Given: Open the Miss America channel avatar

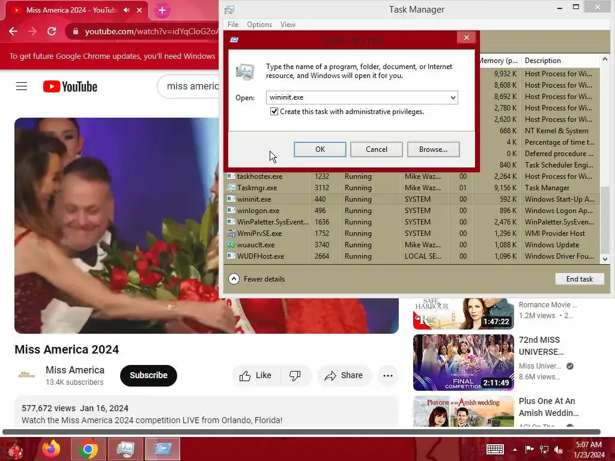Looking at the screenshot, I should (26, 375).
